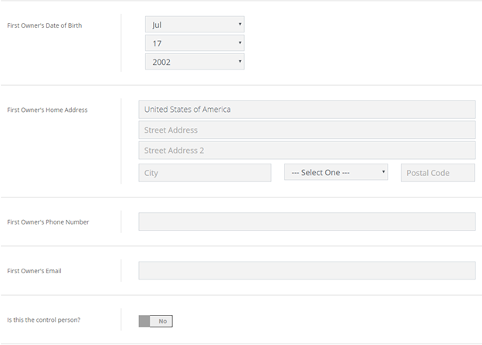This screenshot has height=345, width=482.
Task: Click the arrow on the state dropdown
Action: point(383,172)
